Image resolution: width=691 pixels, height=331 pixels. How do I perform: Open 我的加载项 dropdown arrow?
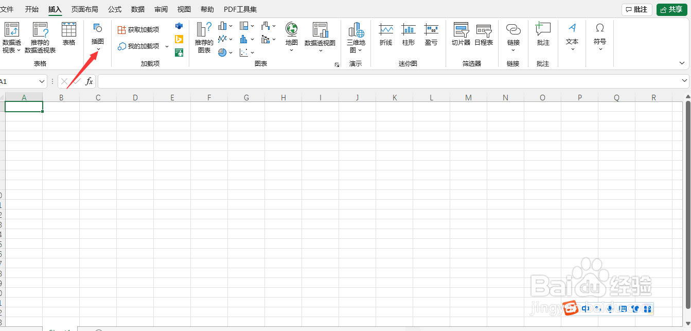[167, 46]
